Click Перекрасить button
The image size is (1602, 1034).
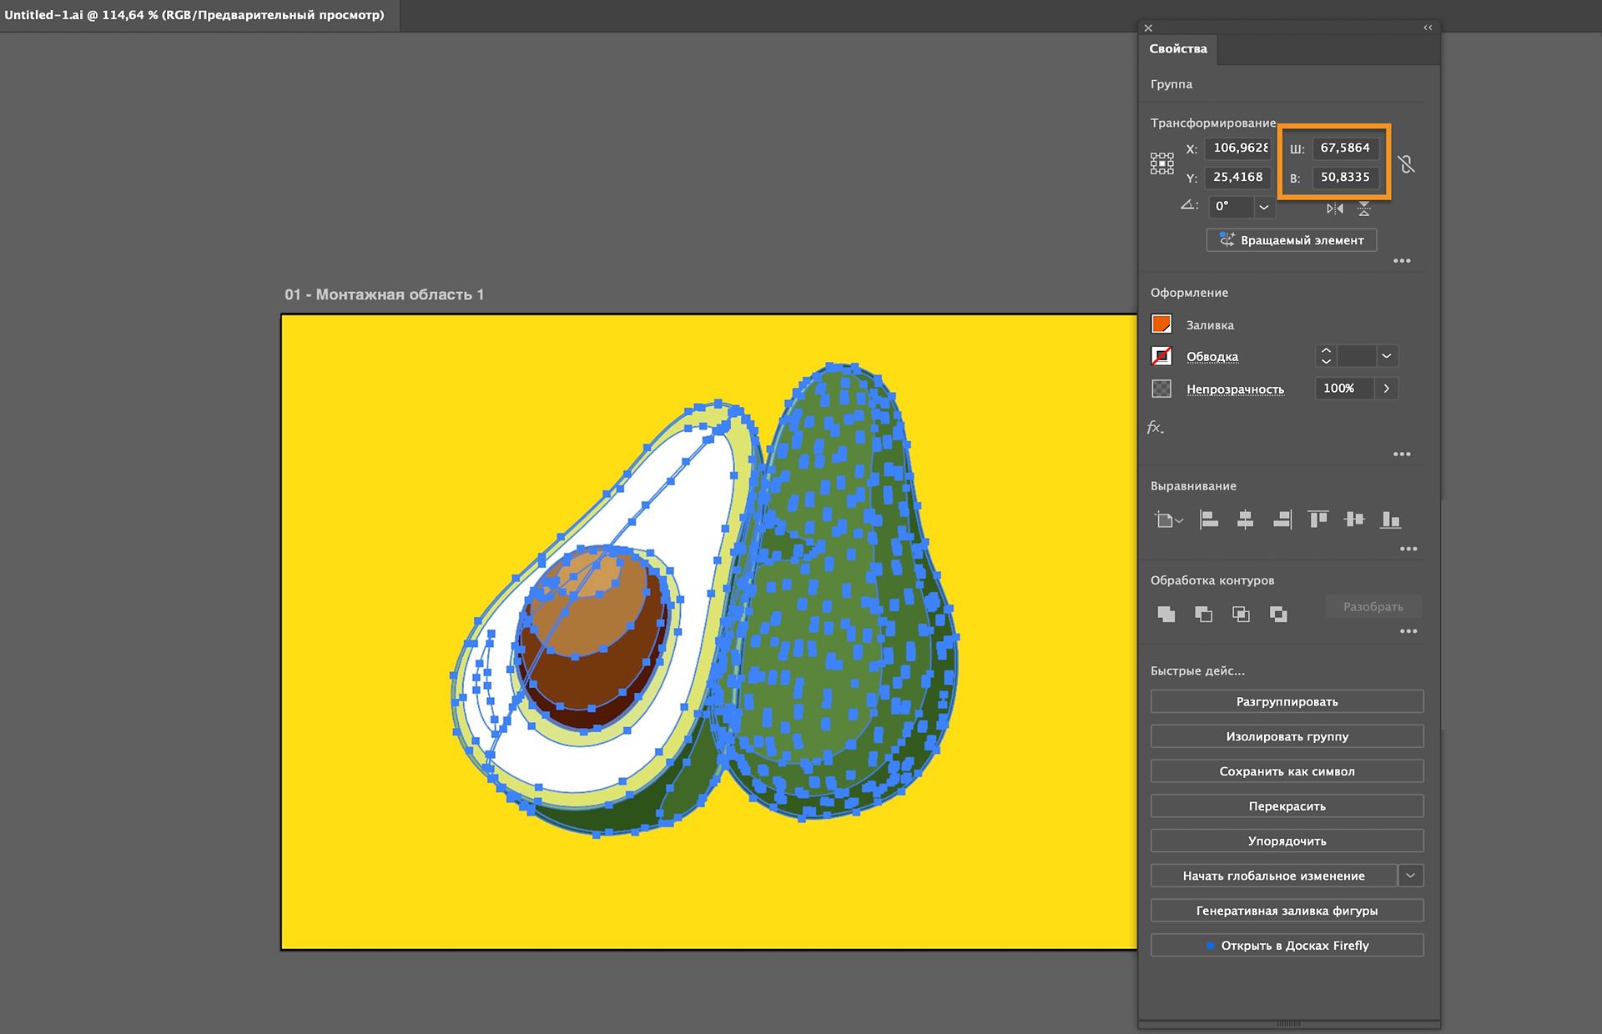coord(1287,806)
